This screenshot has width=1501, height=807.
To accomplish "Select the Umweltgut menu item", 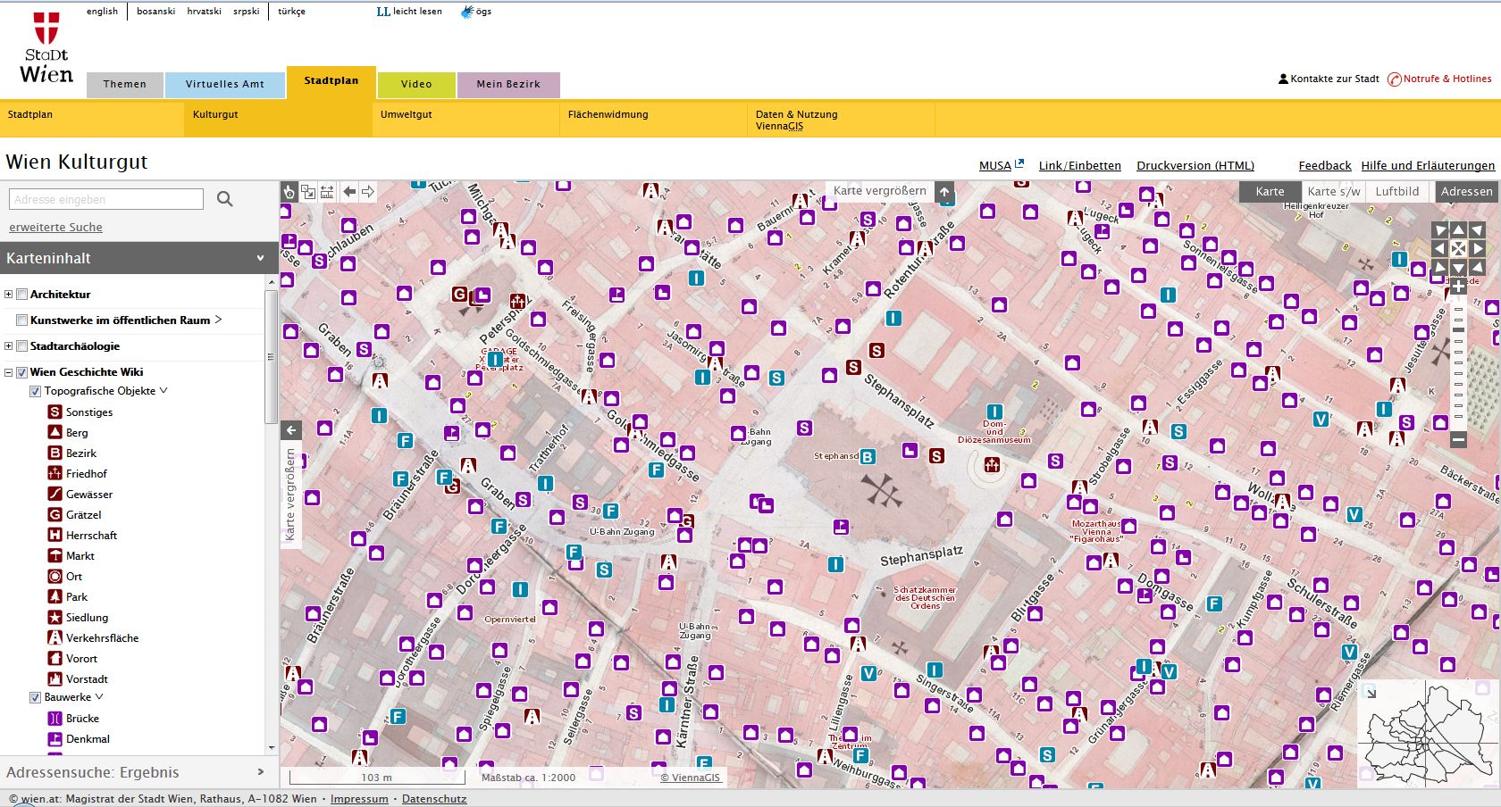I will pyautogui.click(x=407, y=114).
